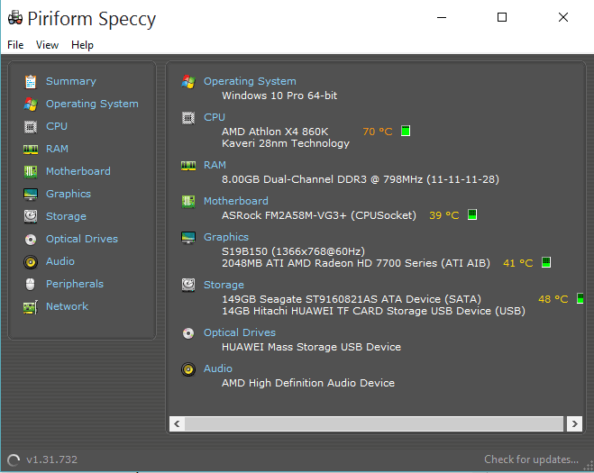Click the Operating System heading link
The height and width of the screenshot is (473, 594).
tap(250, 81)
